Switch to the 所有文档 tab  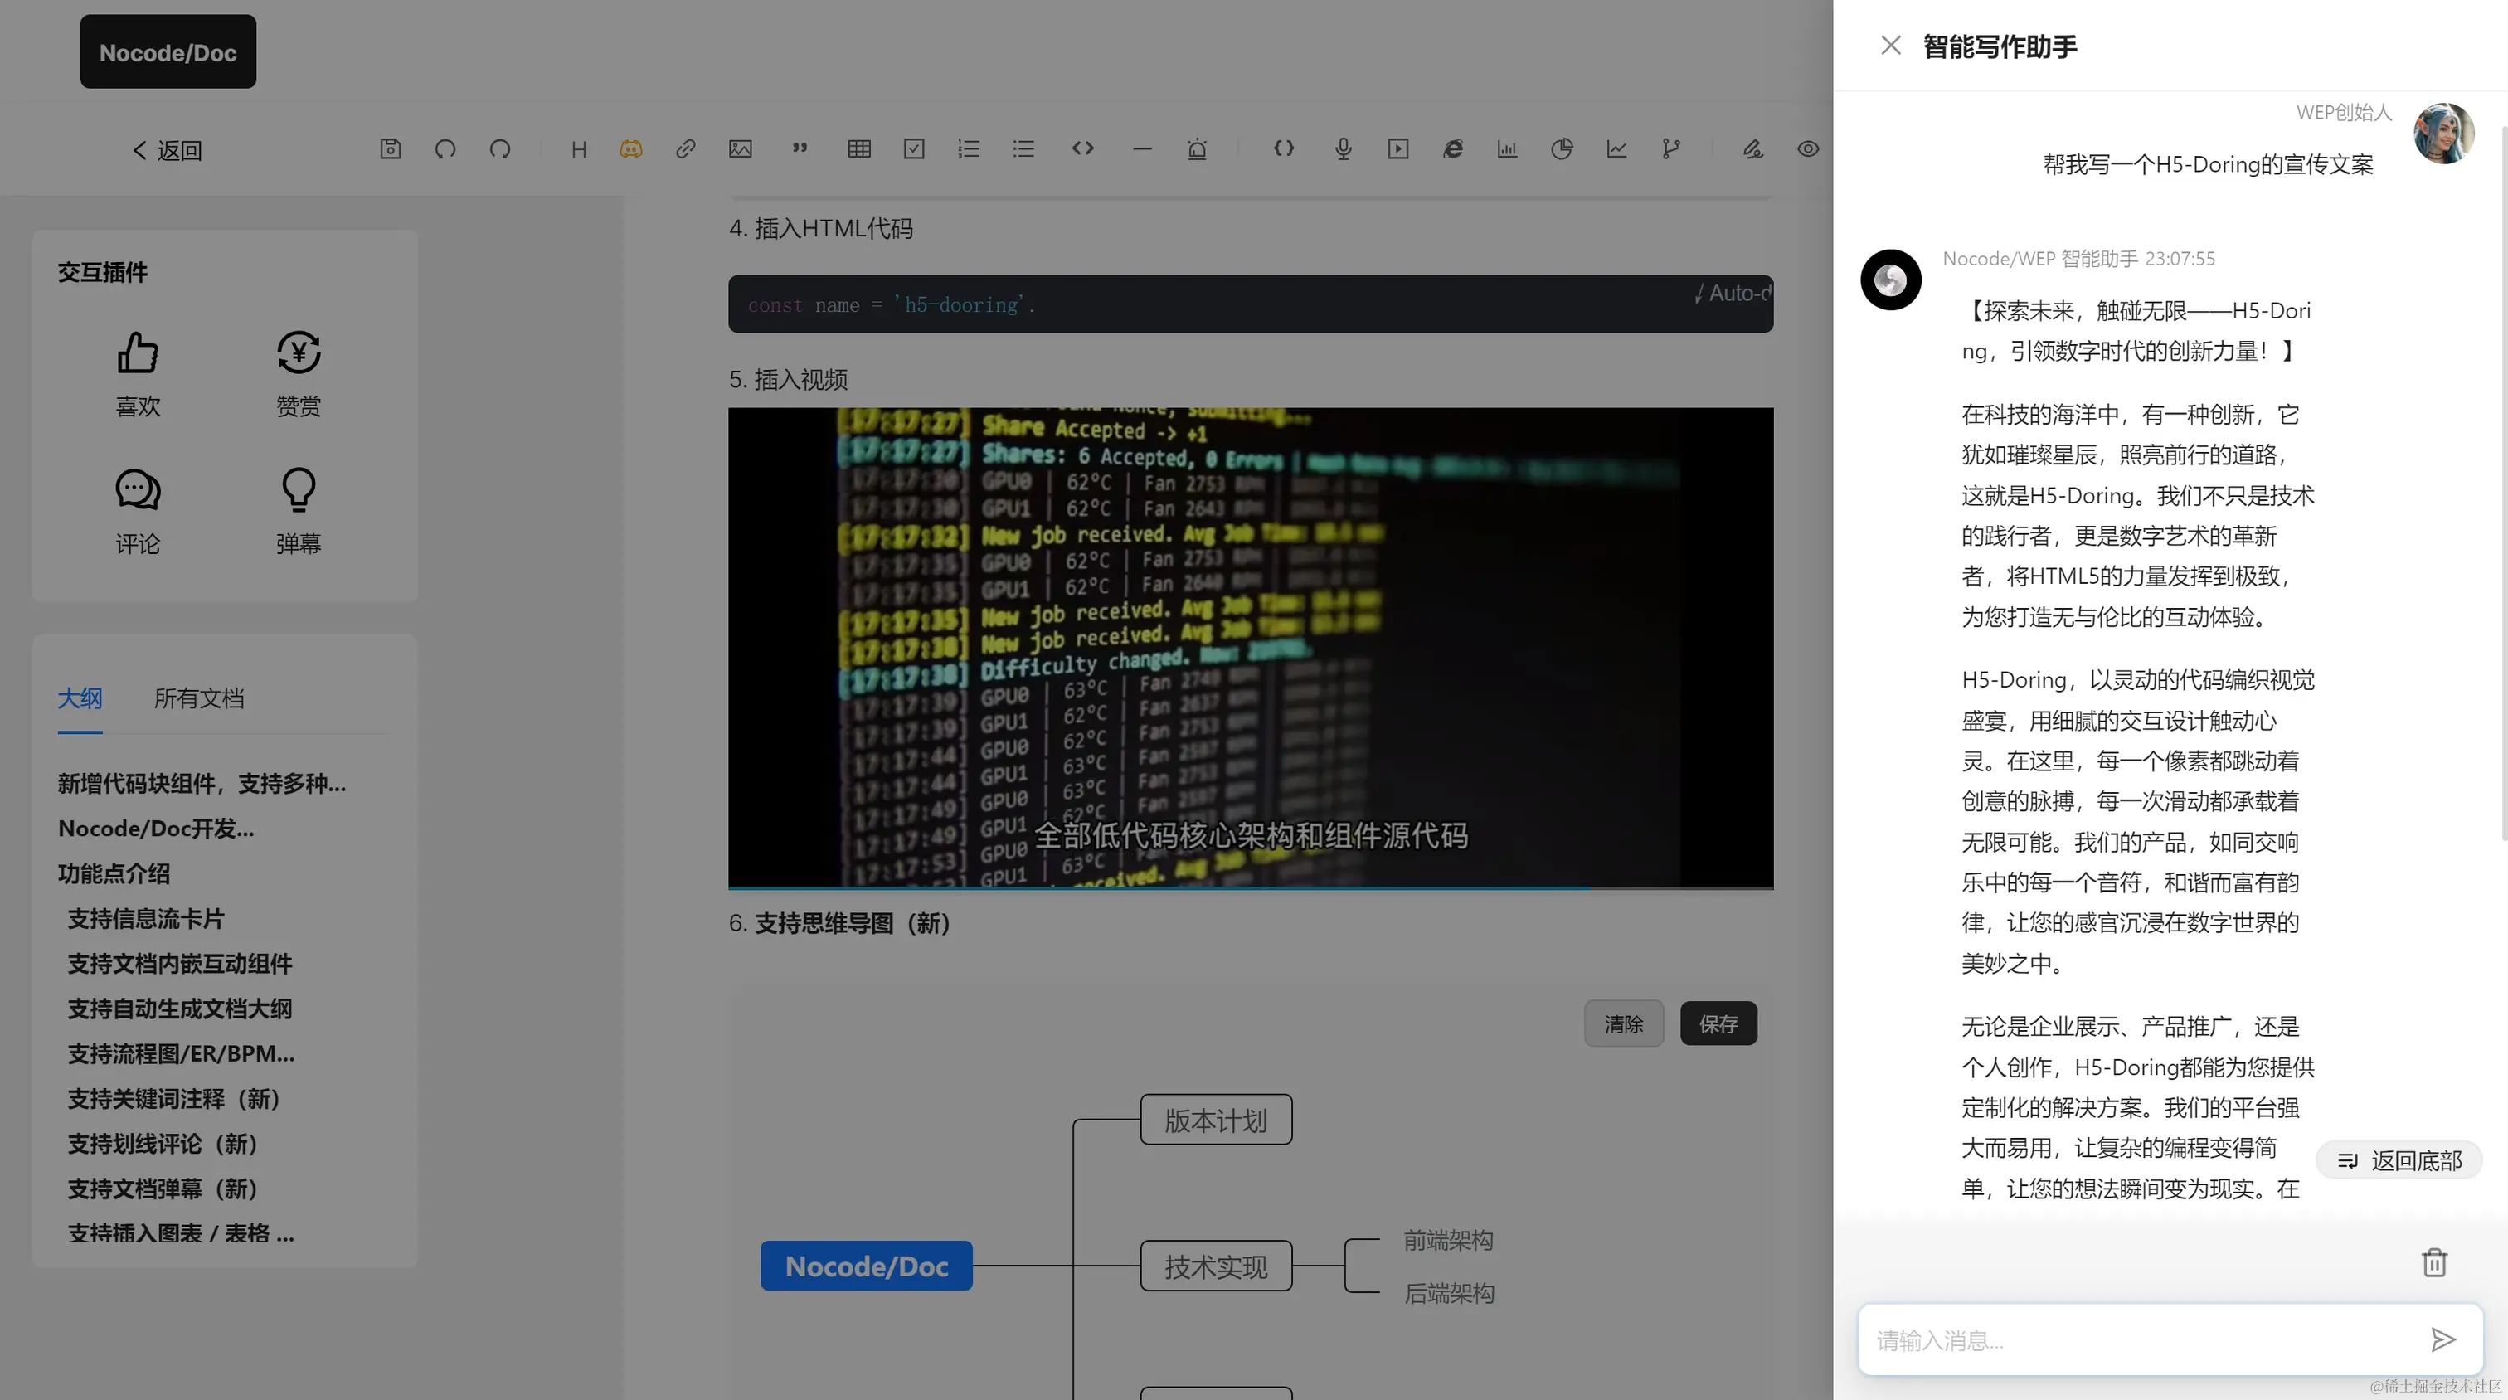click(x=198, y=698)
